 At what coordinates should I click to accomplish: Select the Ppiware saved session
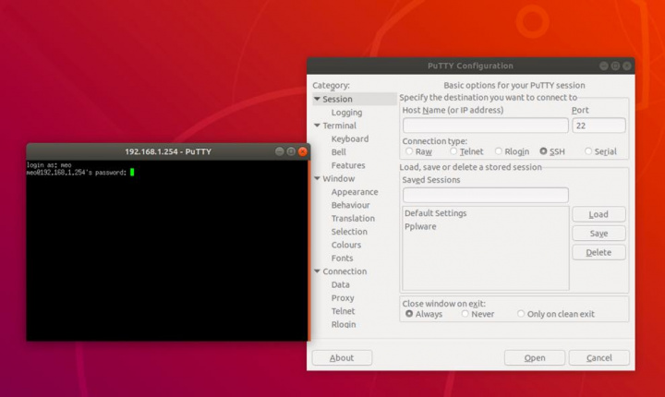[419, 226]
